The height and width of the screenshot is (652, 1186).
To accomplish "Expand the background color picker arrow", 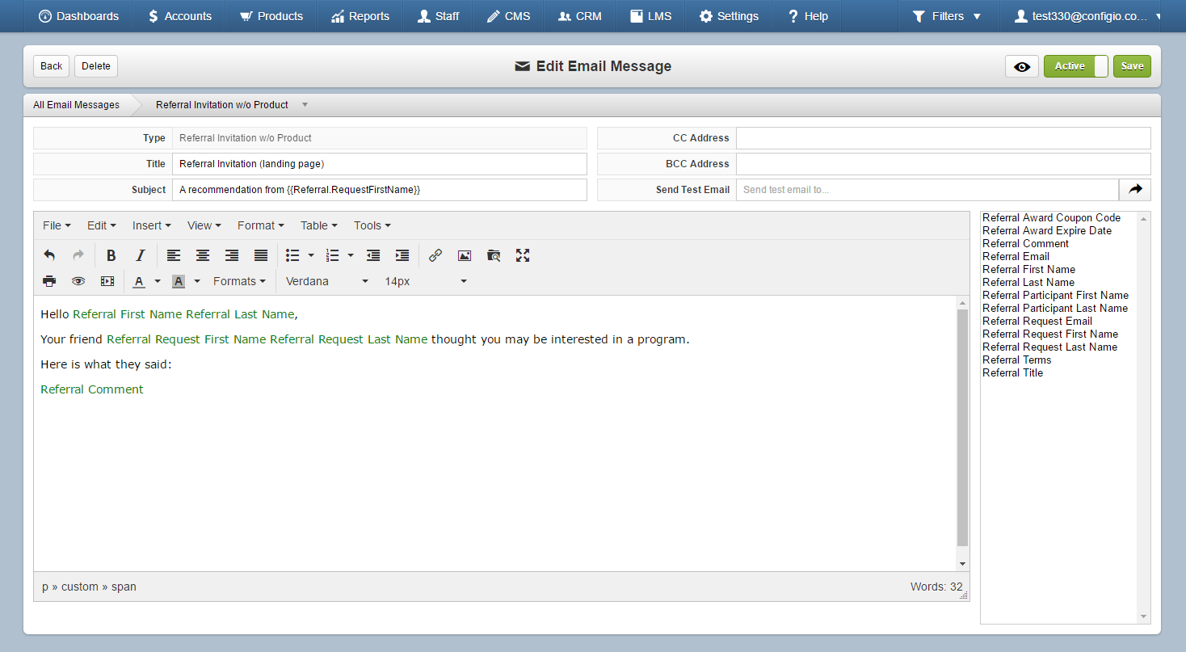I will point(197,281).
